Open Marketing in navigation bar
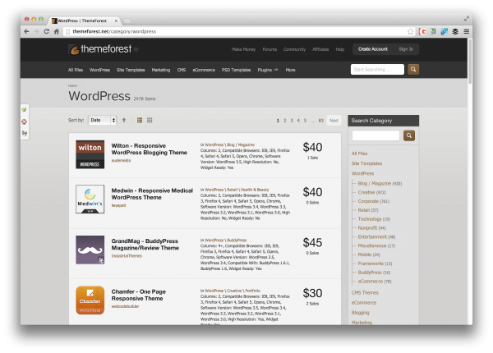Image resolution: width=493 pixels, height=353 pixels. tap(161, 70)
